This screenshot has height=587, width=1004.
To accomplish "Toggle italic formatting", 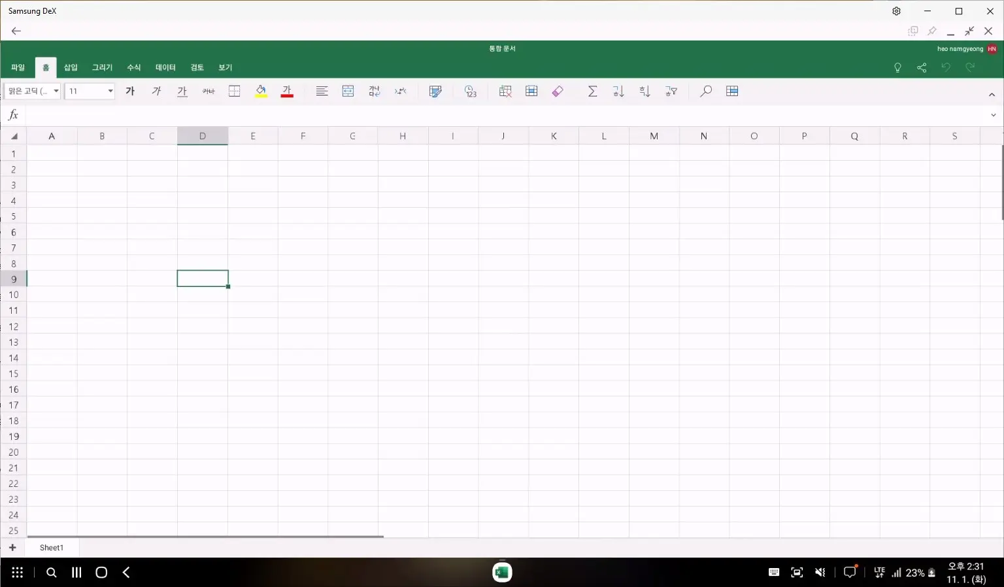I will point(156,91).
